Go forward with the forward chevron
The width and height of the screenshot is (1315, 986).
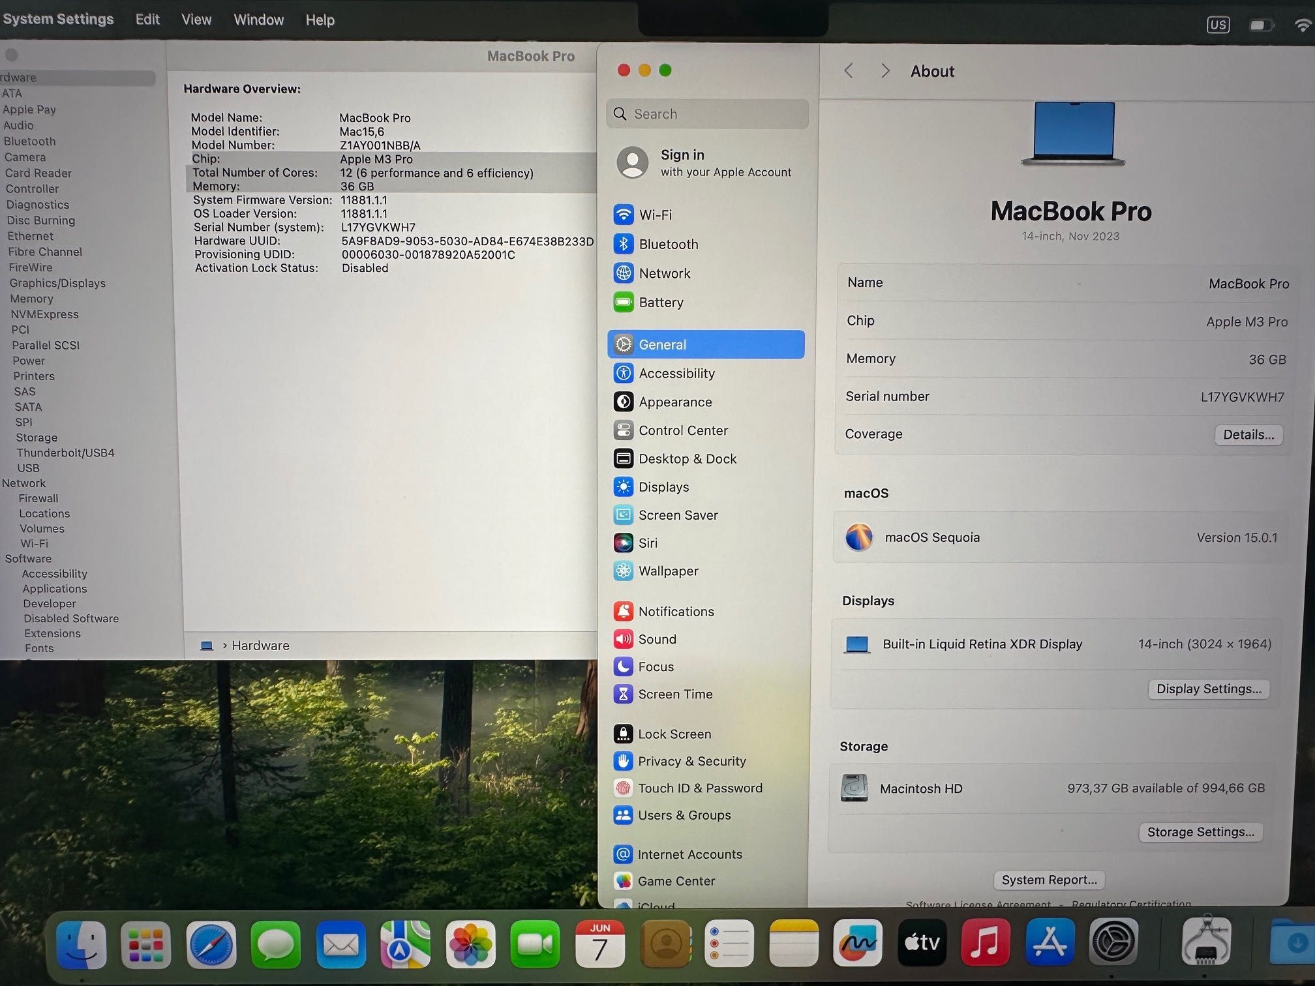tap(885, 71)
